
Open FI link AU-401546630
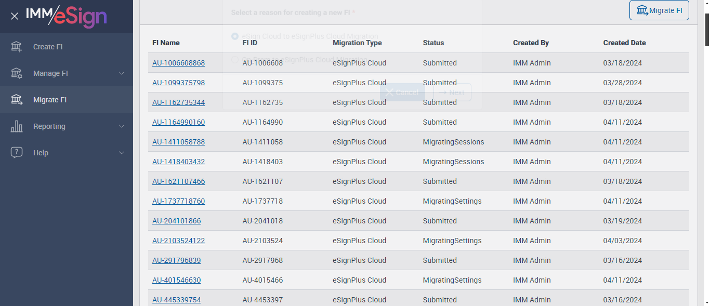pyautogui.click(x=176, y=280)
